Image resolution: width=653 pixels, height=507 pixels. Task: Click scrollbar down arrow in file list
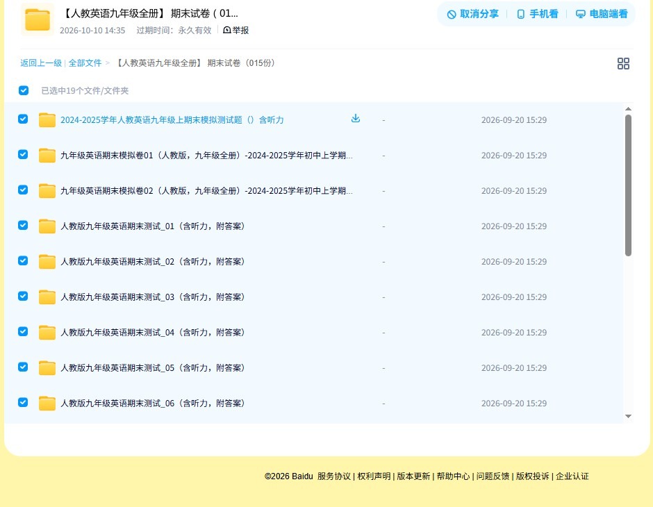pos(629,416)
